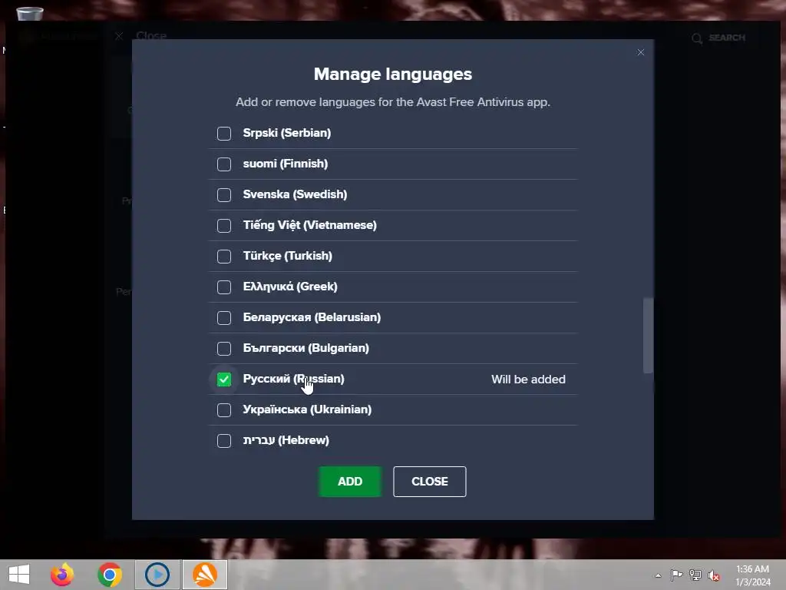Click the Close text in background settings

[x=151, y=35]
